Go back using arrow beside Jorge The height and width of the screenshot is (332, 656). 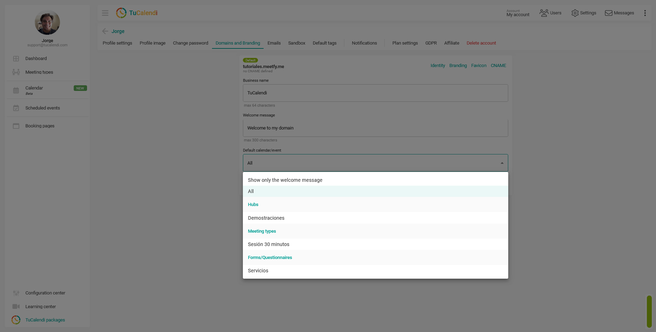pos(105,31)
